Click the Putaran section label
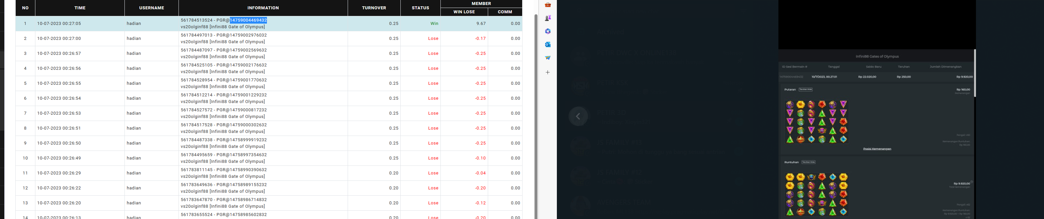Image resolution: width=1044 pixels, height=219 pixels. tap(790, 89)
